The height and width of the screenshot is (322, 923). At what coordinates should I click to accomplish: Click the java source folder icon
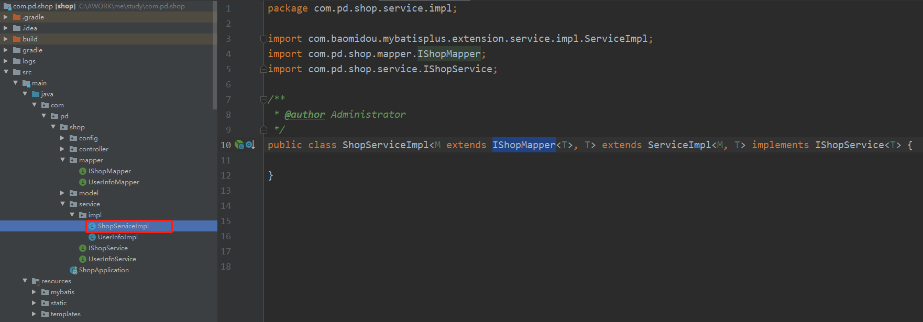click(36, 94)
